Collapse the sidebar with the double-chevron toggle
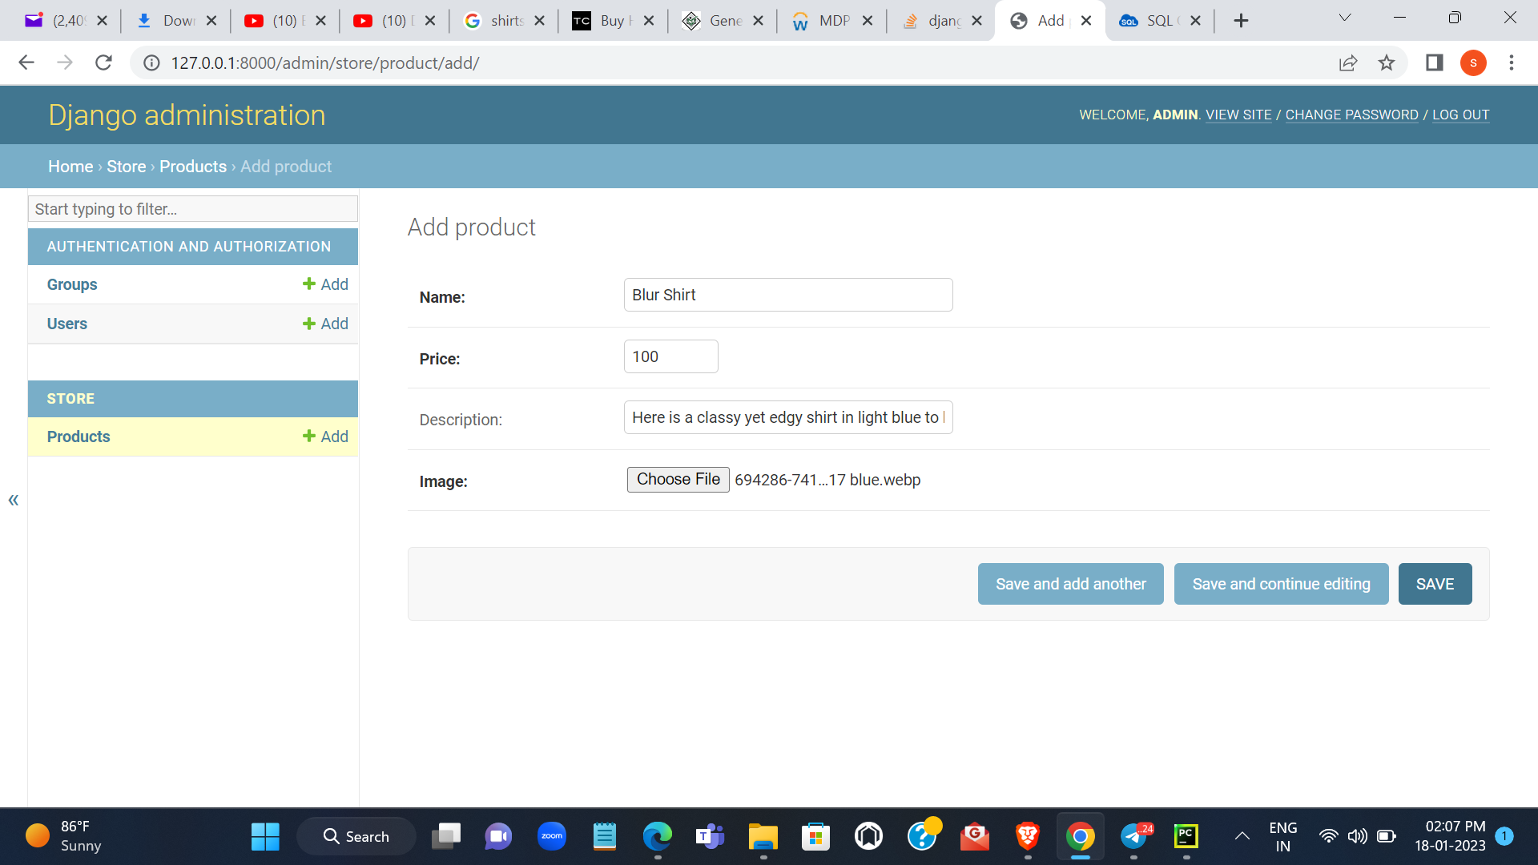 [13, 499]
